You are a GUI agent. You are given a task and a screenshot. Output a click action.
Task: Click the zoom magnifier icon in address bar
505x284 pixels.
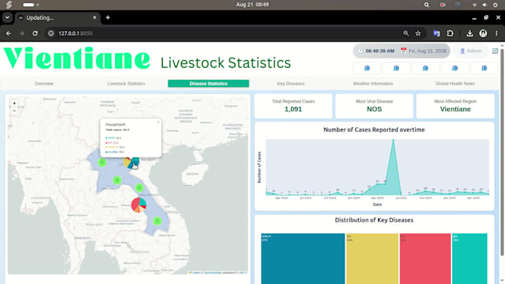coord(405,33)
